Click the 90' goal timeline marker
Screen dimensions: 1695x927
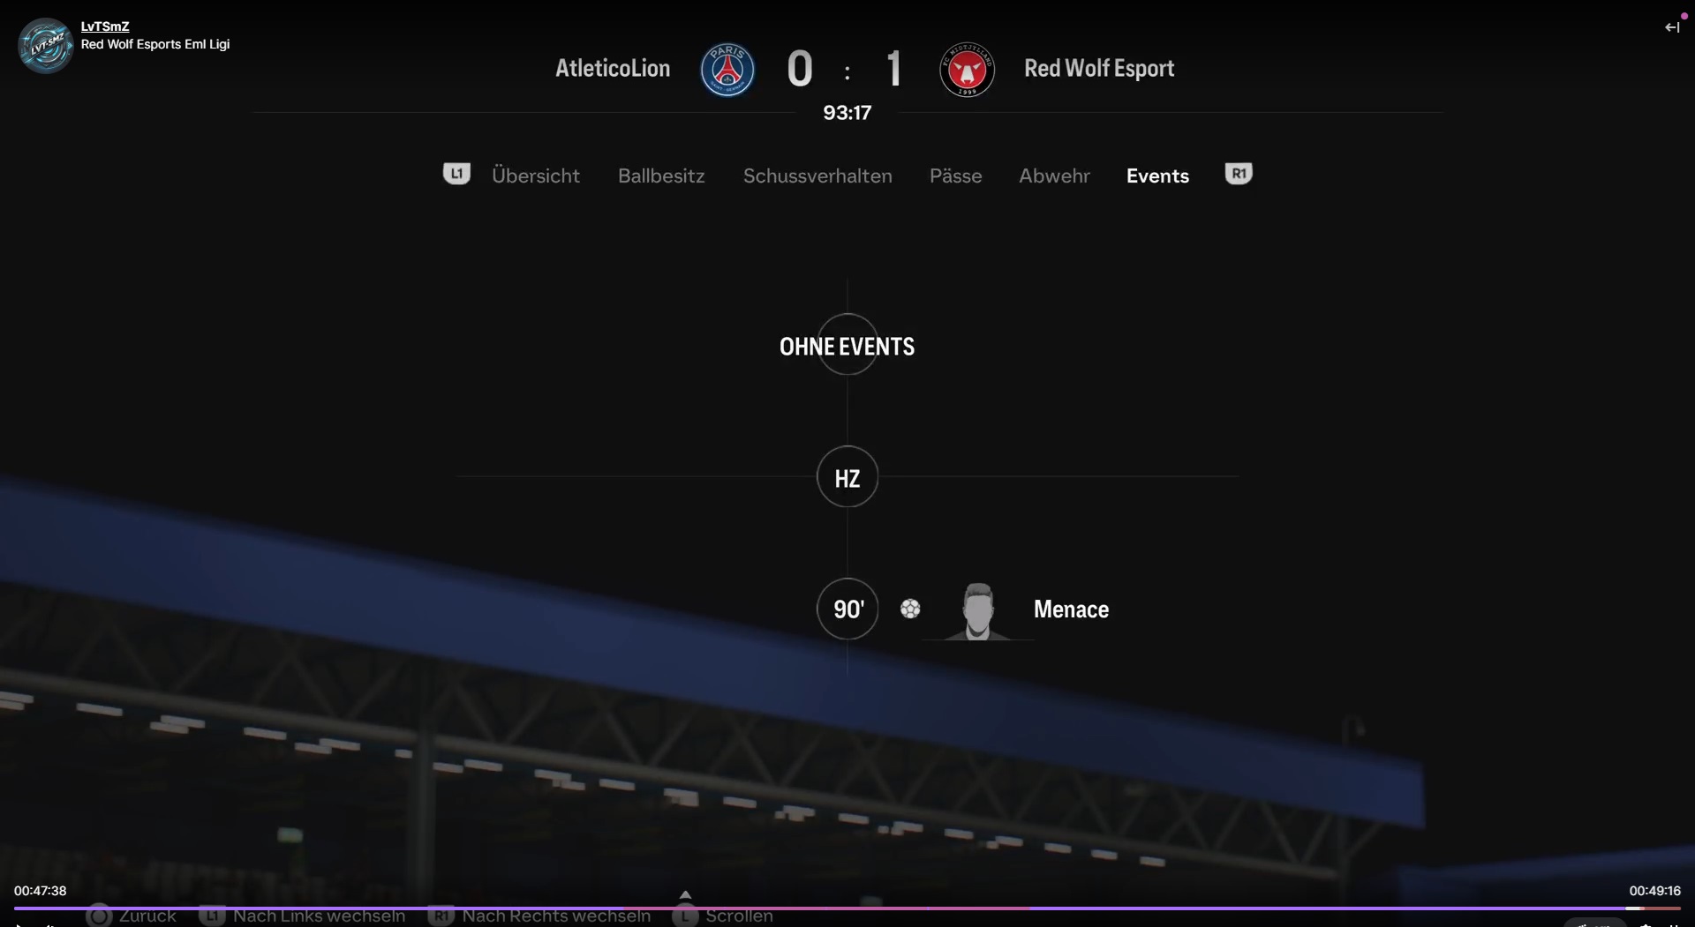(847, 609)
